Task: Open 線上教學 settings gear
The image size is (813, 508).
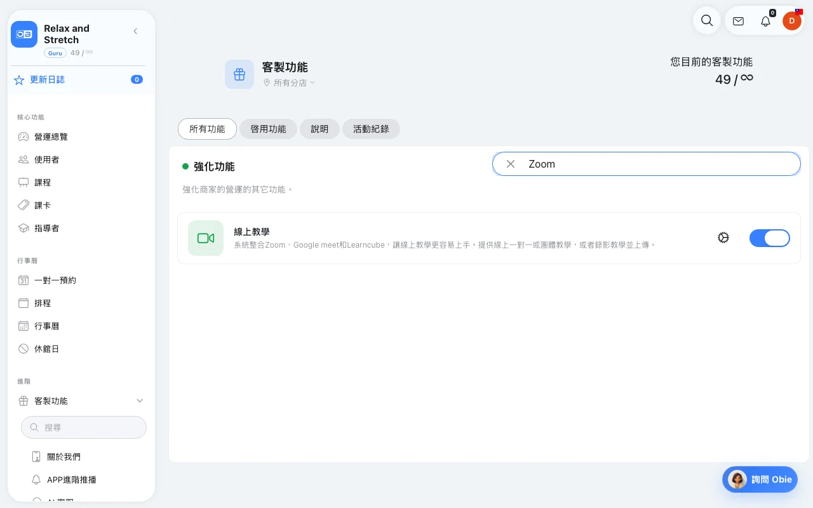Action: (723, 237)
